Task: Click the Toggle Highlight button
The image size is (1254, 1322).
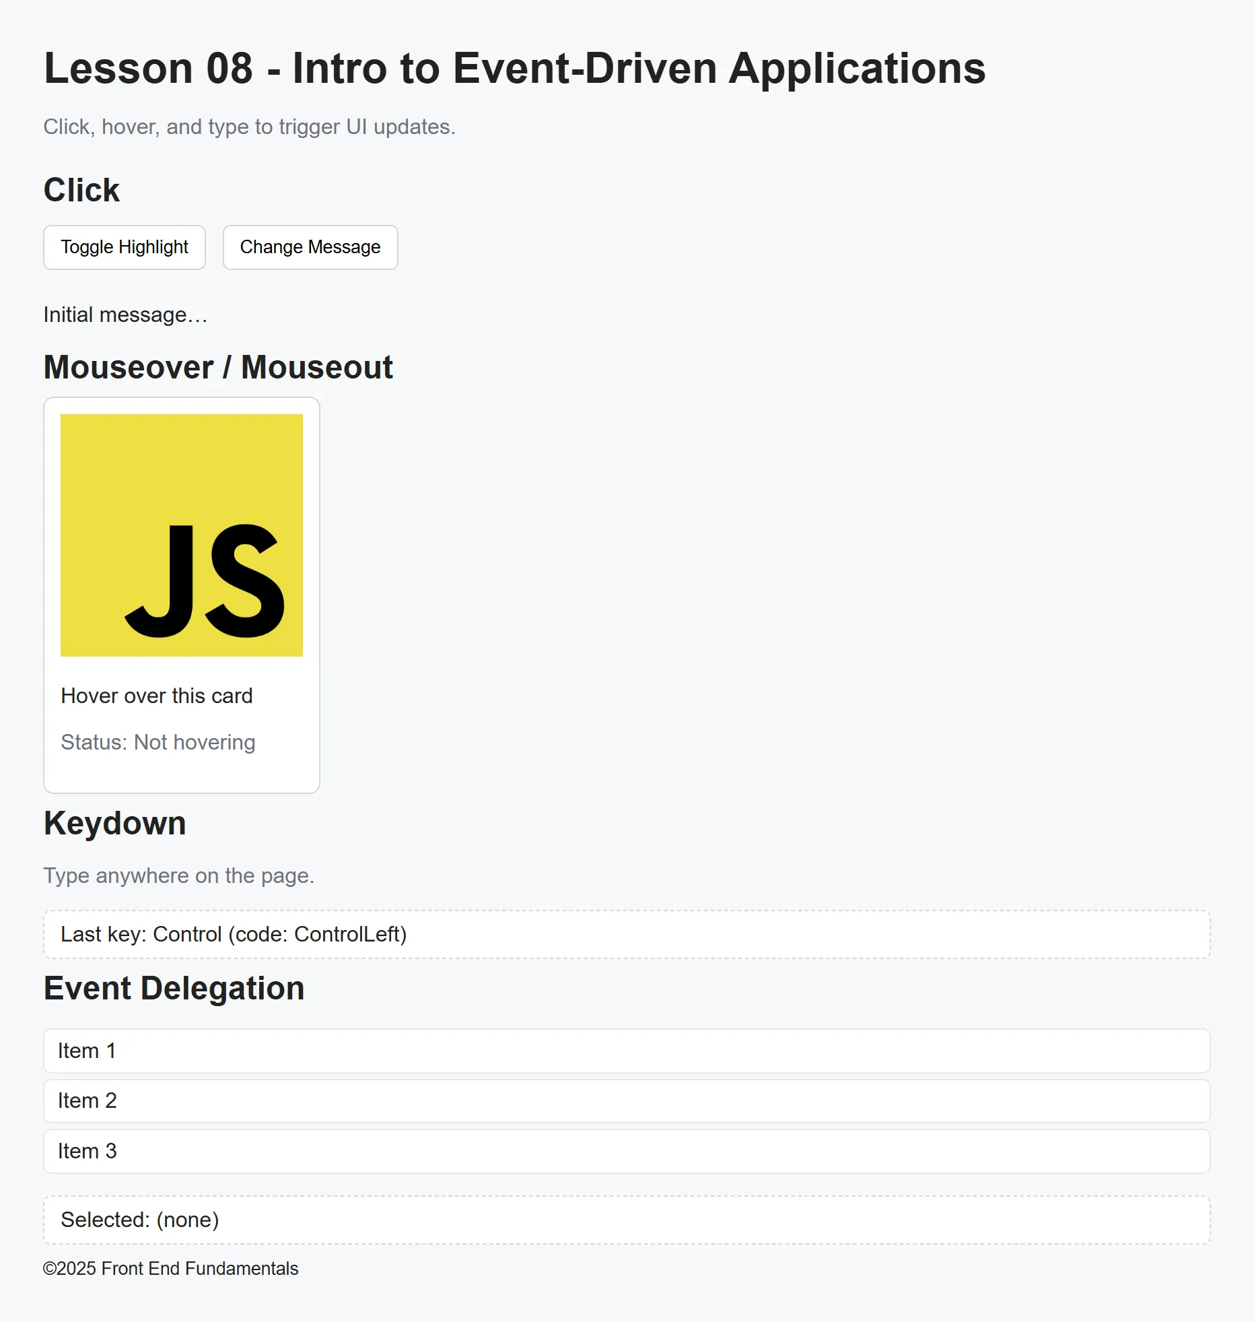Action: pyautogui.click(x=124, y=247)
